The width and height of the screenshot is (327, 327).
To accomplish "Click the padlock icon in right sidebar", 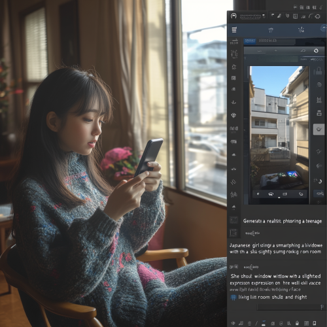I will (x=318, y=71).
